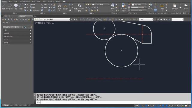Toggle PICKADD icon in Properties palette
The height and width of the screenshot is (108, 192).
coord(25,27)
